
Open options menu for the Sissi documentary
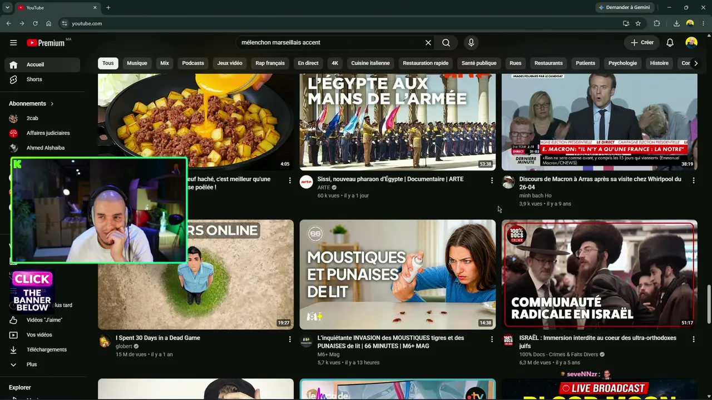pos(492,181)
